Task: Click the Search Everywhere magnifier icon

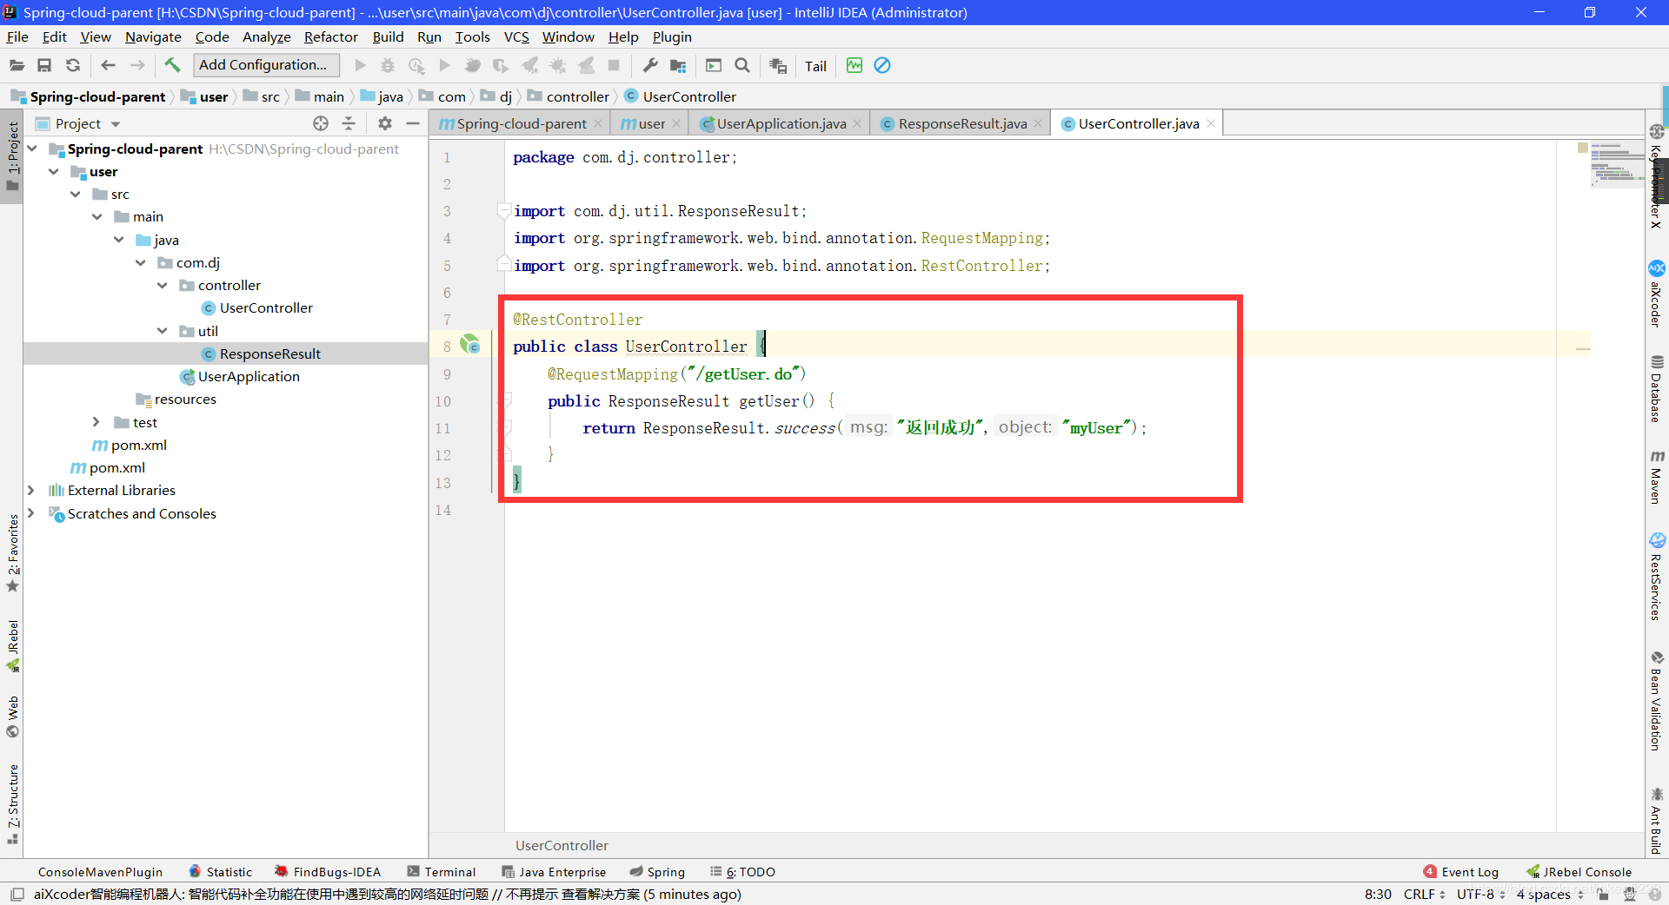Action: click(x=742, y=65)
